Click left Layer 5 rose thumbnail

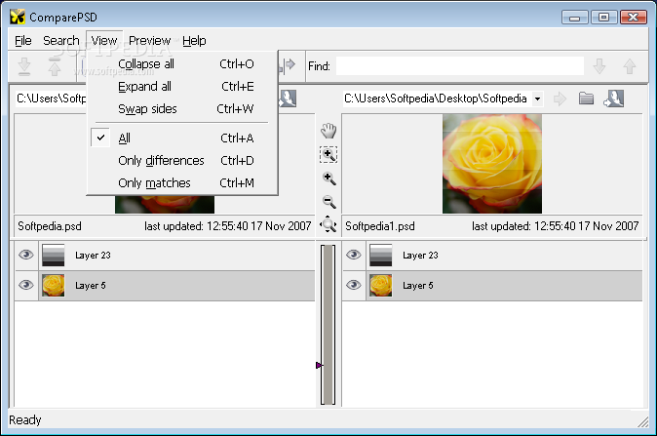(54, 286)
